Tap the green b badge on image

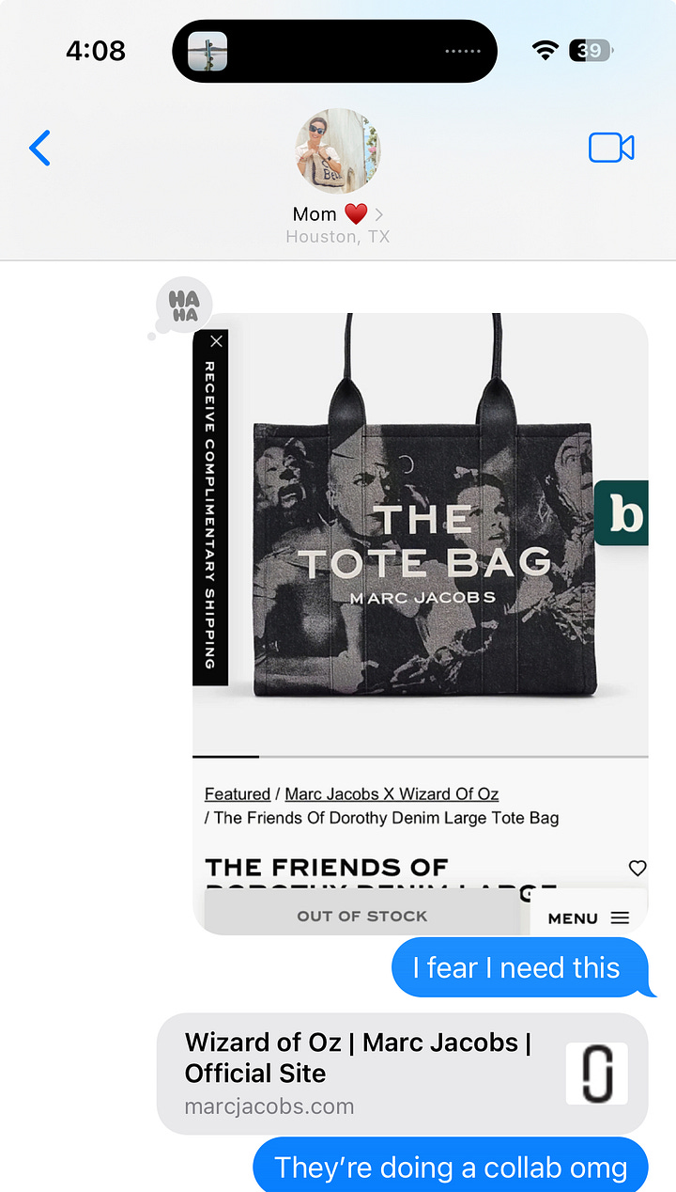pyautogui.click(x=622, y=512)
